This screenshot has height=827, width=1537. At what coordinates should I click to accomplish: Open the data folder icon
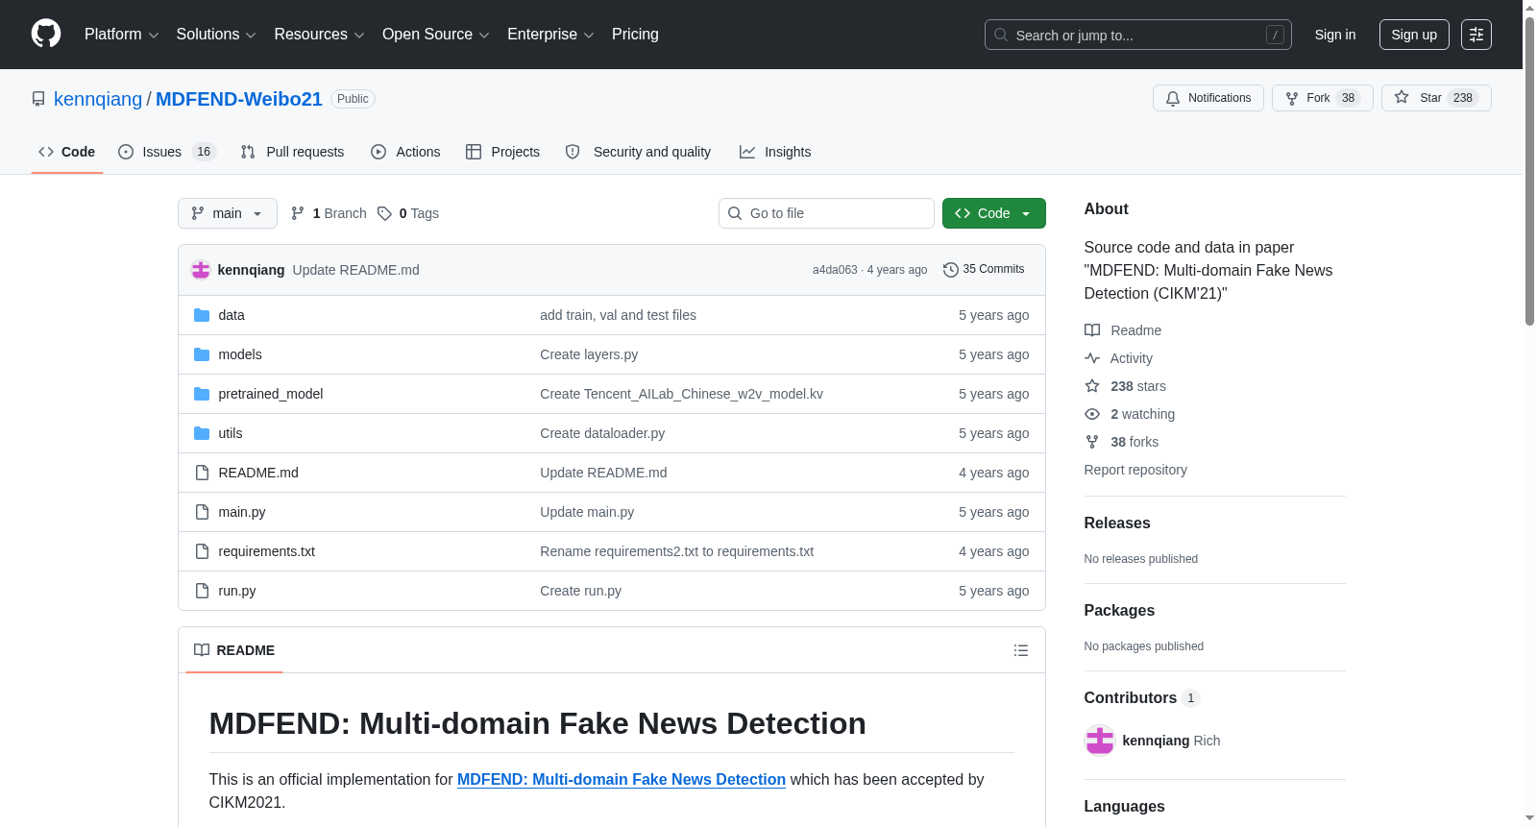(x=202, y=315)
